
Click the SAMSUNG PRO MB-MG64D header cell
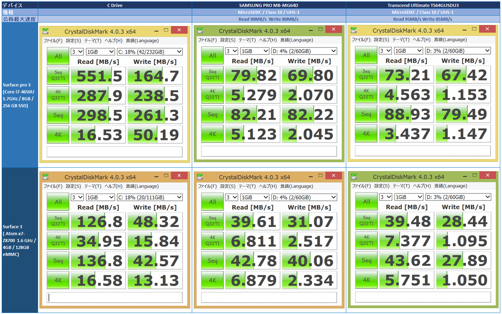pos(269,5)
